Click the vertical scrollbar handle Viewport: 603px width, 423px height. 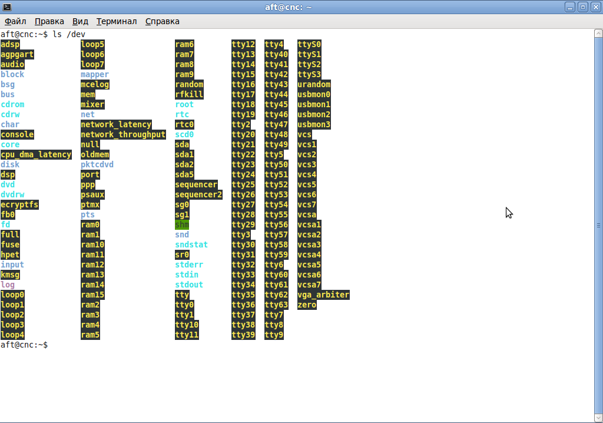(598, 226)
